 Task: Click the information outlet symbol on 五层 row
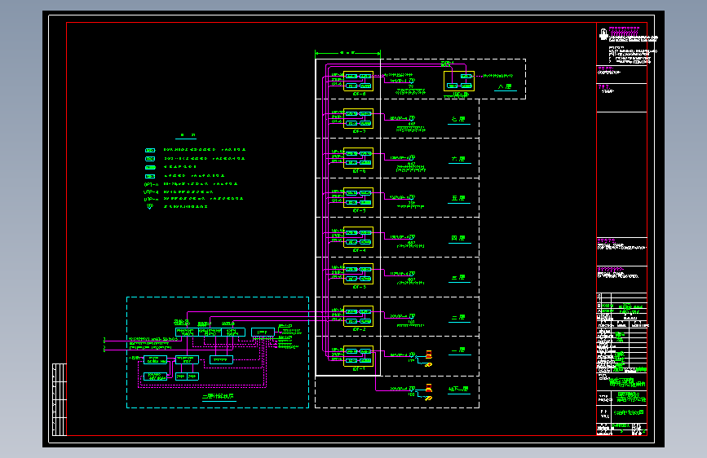pyautogui.click(x=412, y=198)
